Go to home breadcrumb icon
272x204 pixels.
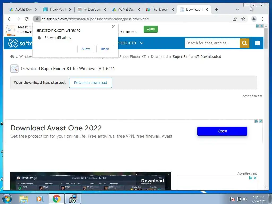pos(12,56)
